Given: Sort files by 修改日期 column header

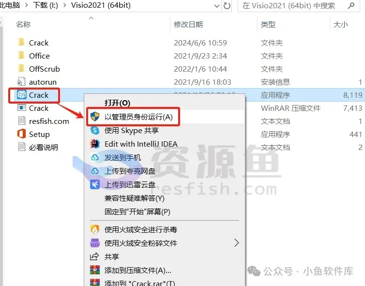Looking at the screenshot, I should (x=188, y=24).
